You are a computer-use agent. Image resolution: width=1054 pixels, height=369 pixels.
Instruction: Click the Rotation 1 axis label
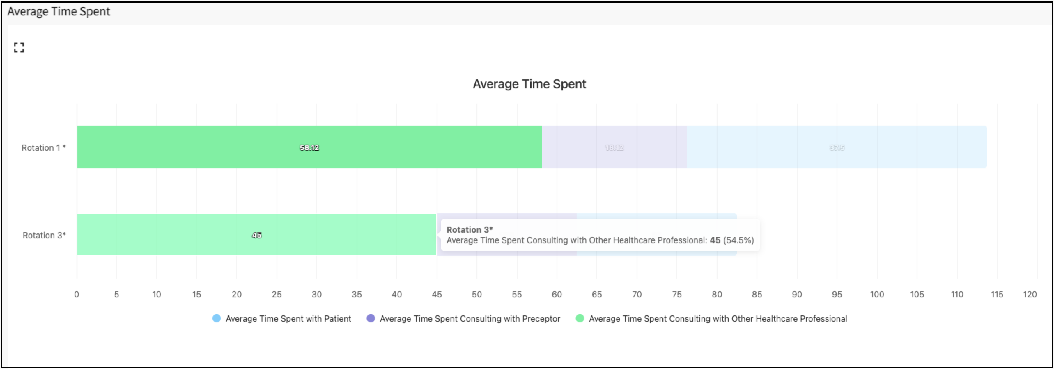pos(44,148)
